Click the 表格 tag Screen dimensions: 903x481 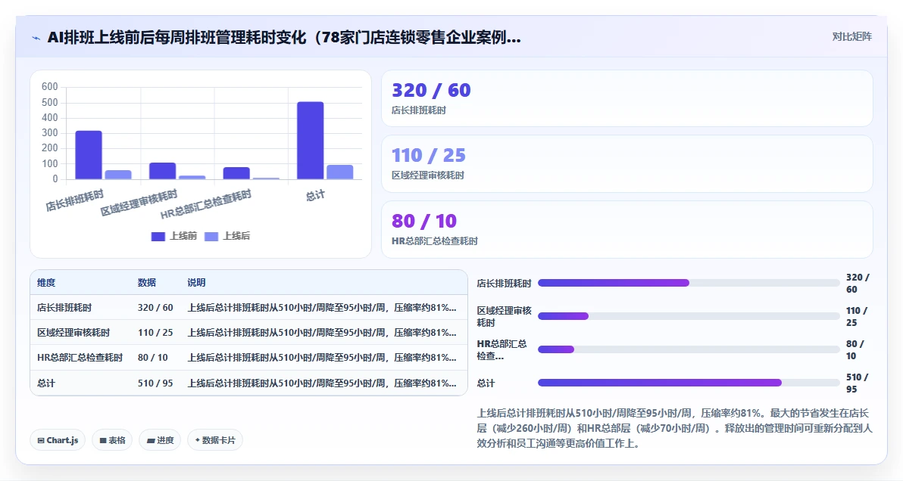pos(112,440)
